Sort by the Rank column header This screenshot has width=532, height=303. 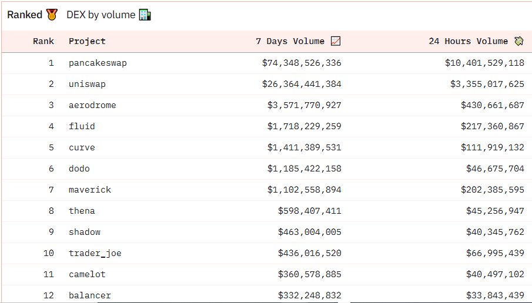pos(44,41)
